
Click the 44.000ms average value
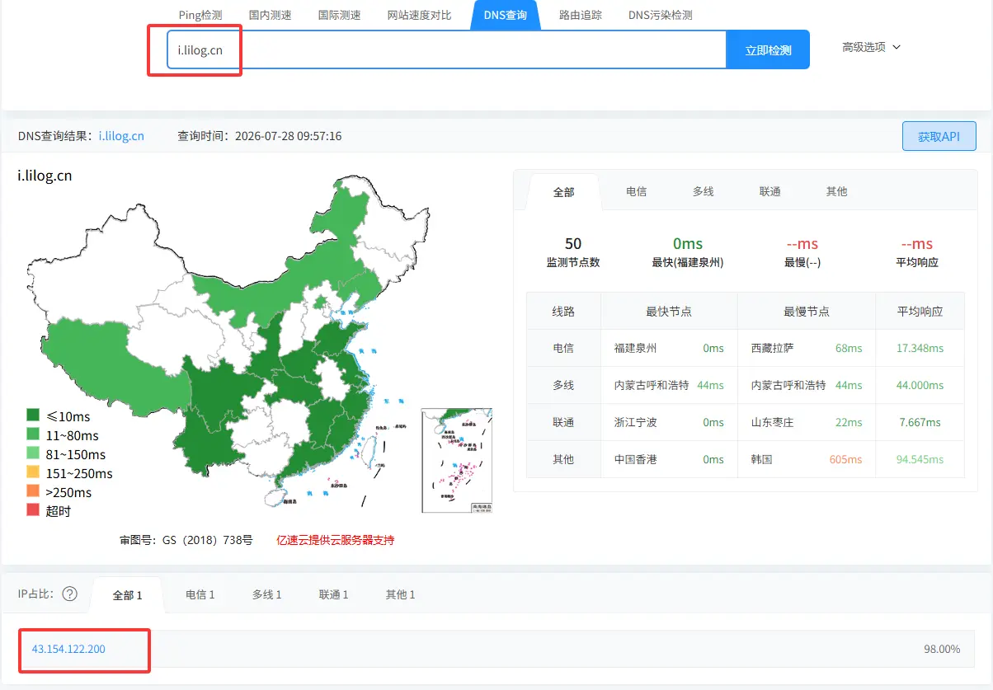[x=920, y=386]
